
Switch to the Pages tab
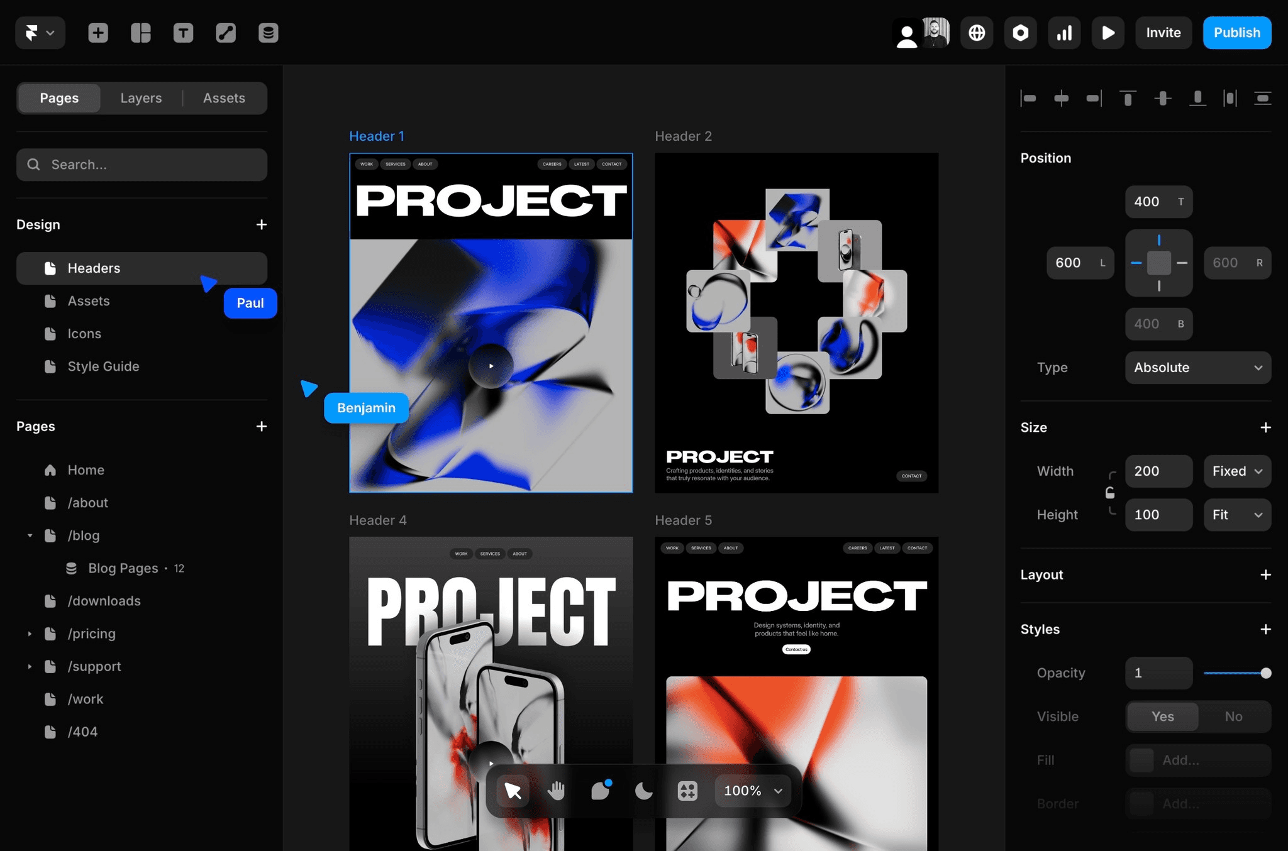pyautogui.click(x=59, y=98)
